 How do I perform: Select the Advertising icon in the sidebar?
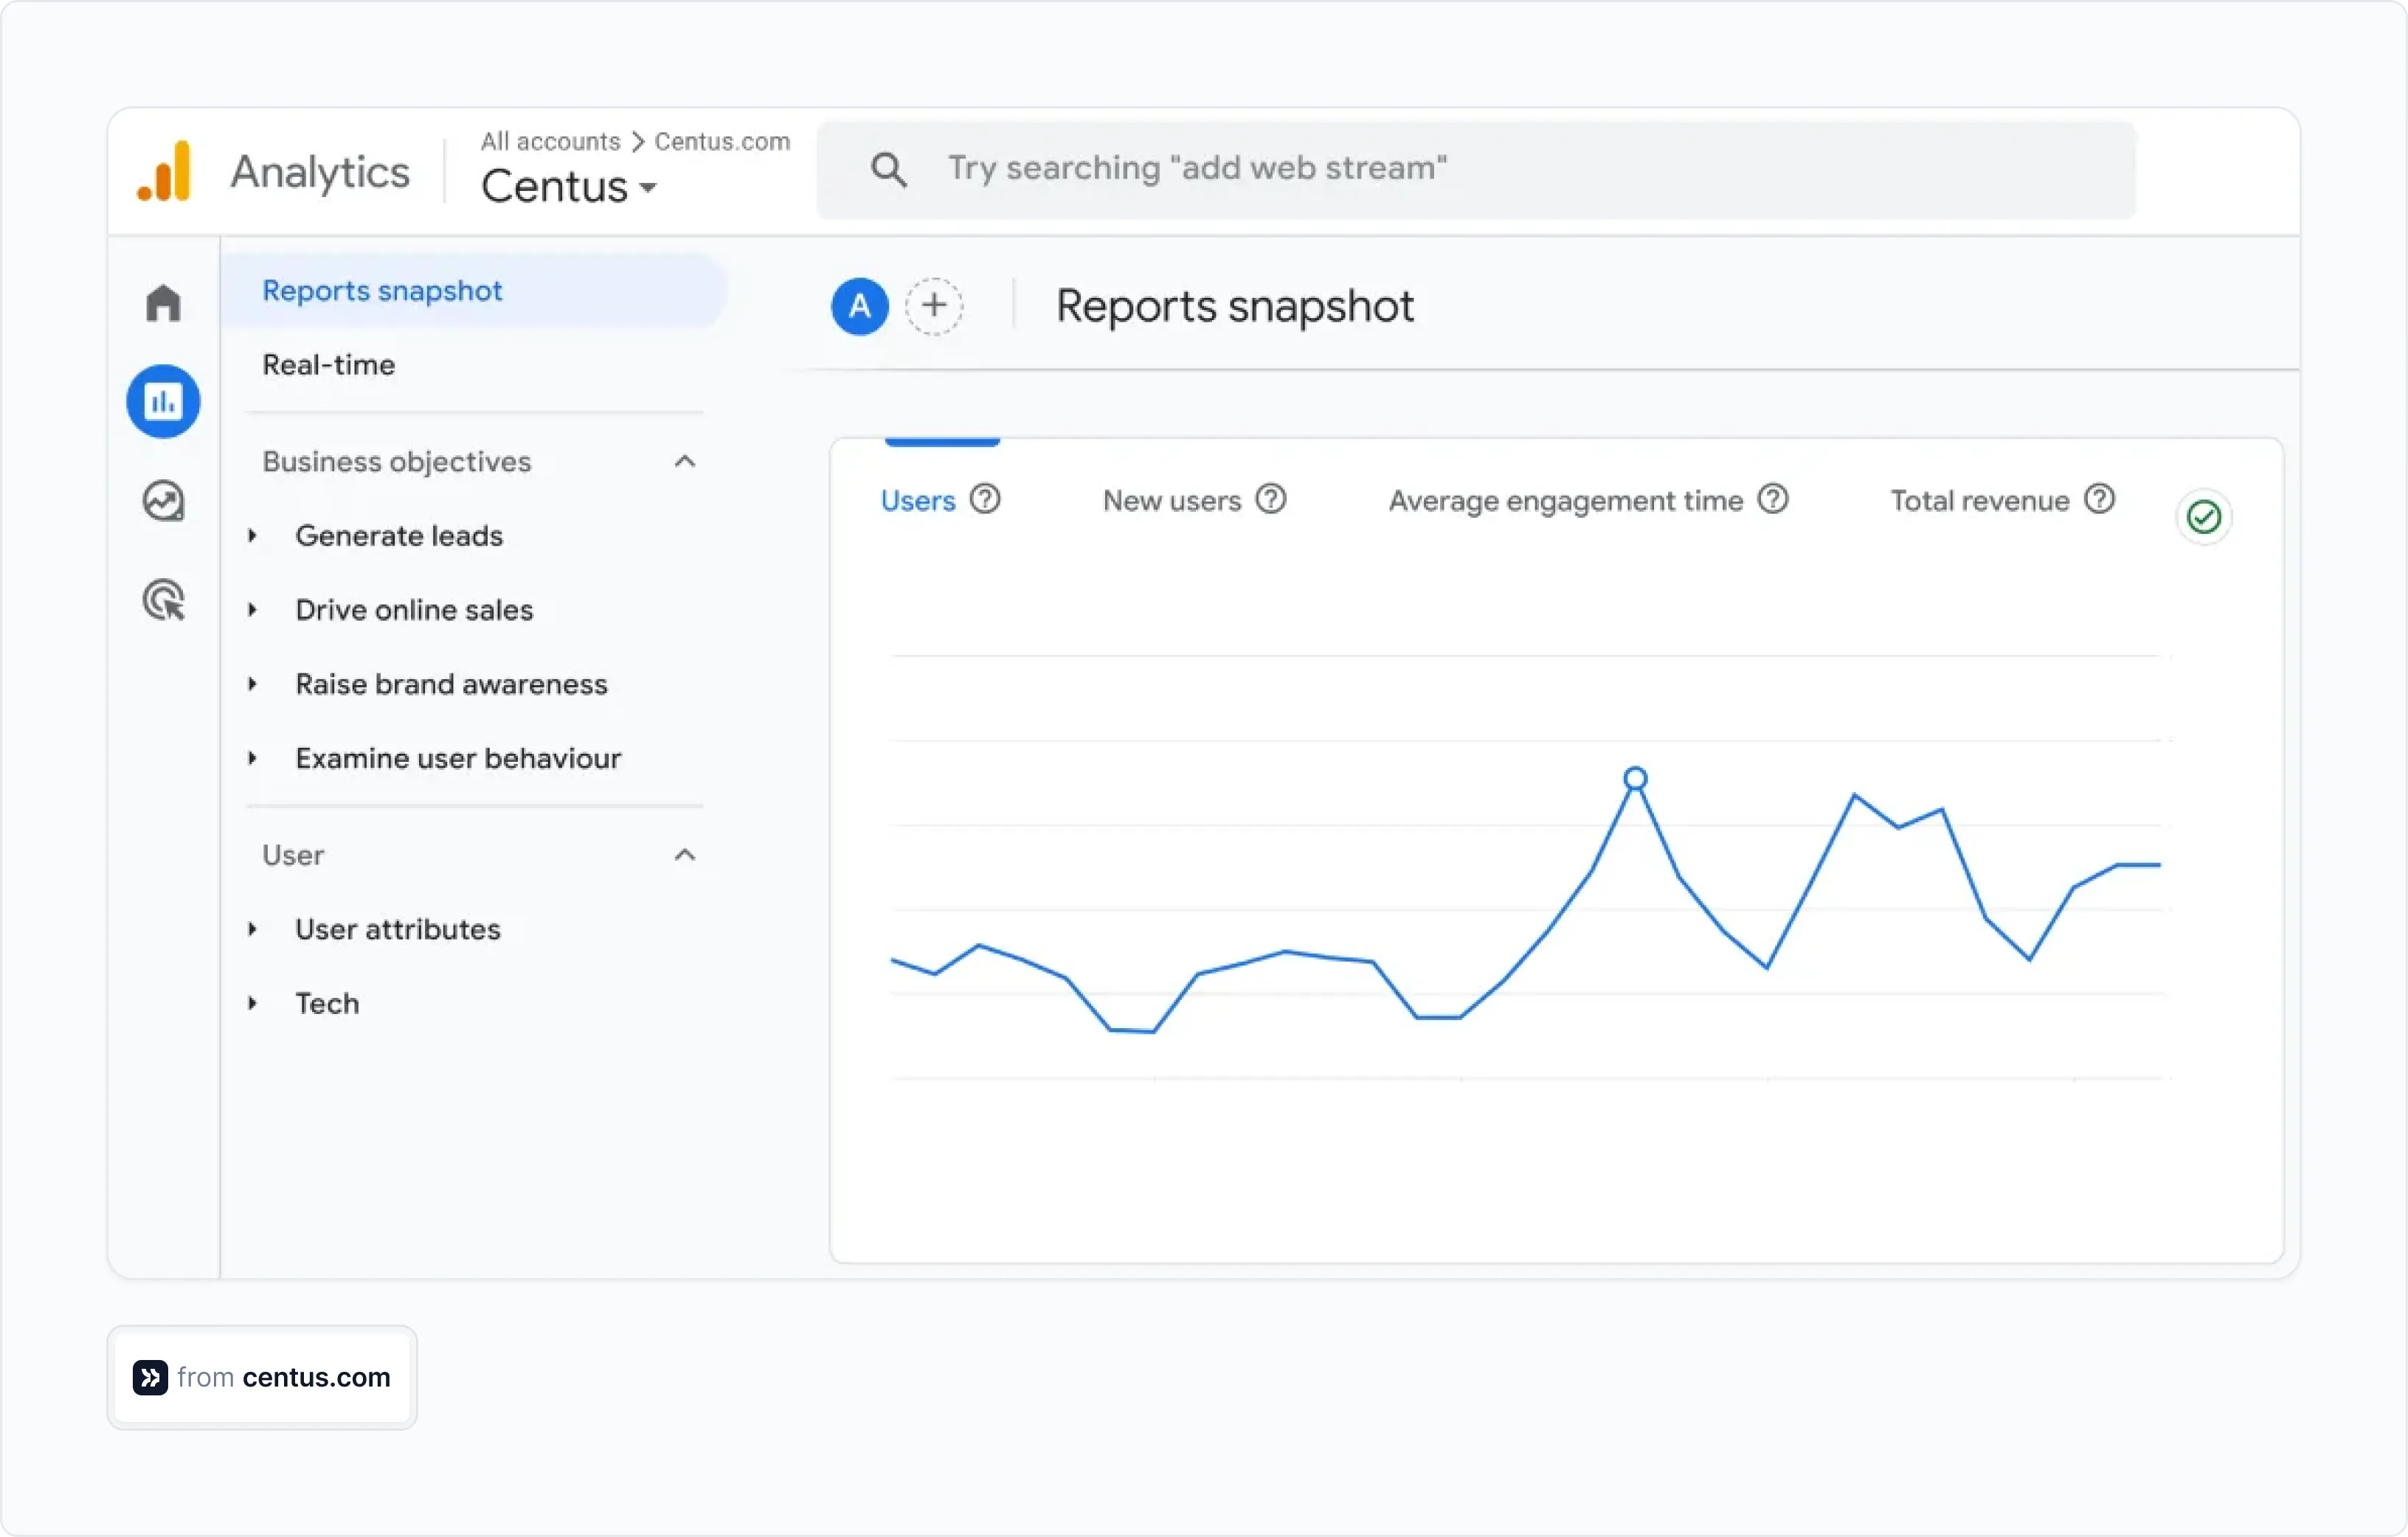pyautogui.click(x=163, y=600)
